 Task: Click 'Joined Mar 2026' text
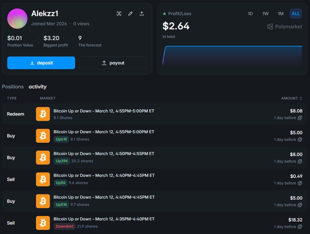[x=49, y=24]
